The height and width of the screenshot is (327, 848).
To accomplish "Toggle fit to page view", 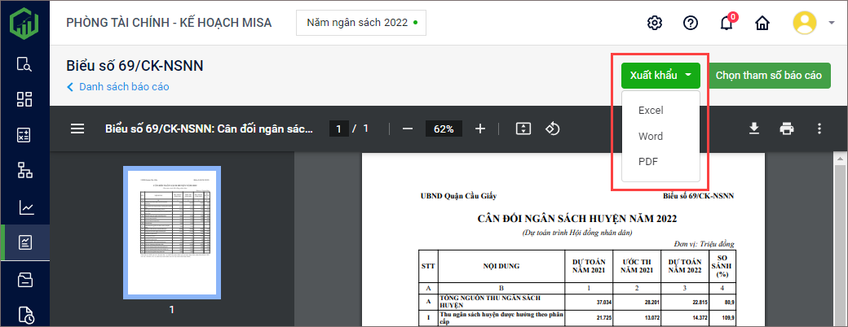I will [523, 129].
